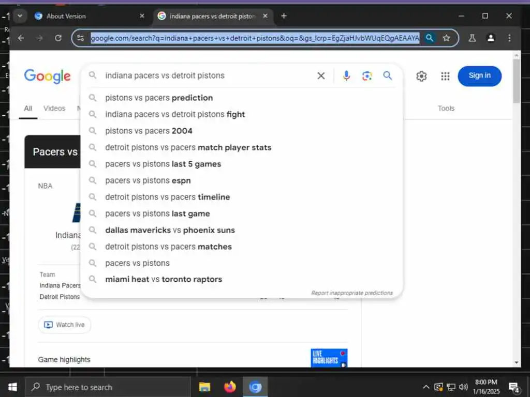View site information icon in address bar
Screen dimensions: 530x397
(x=80, y=38)
